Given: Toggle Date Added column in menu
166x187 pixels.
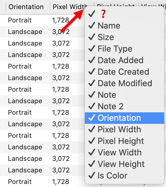Looking at the screenshot, I should [125, 60].
